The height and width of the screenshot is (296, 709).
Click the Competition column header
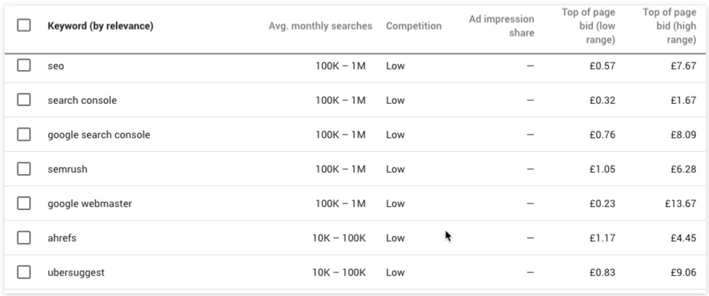(414, 26)
